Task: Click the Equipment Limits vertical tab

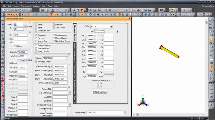Action: click(x=75, y=71)
